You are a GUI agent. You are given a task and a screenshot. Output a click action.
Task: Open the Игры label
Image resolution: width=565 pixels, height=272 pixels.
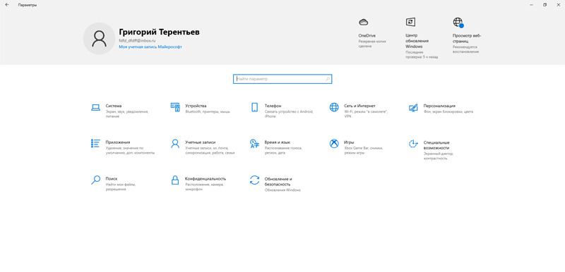[349, 142]
